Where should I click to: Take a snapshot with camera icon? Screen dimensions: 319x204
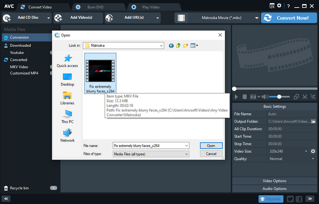(x=253, y=97)
